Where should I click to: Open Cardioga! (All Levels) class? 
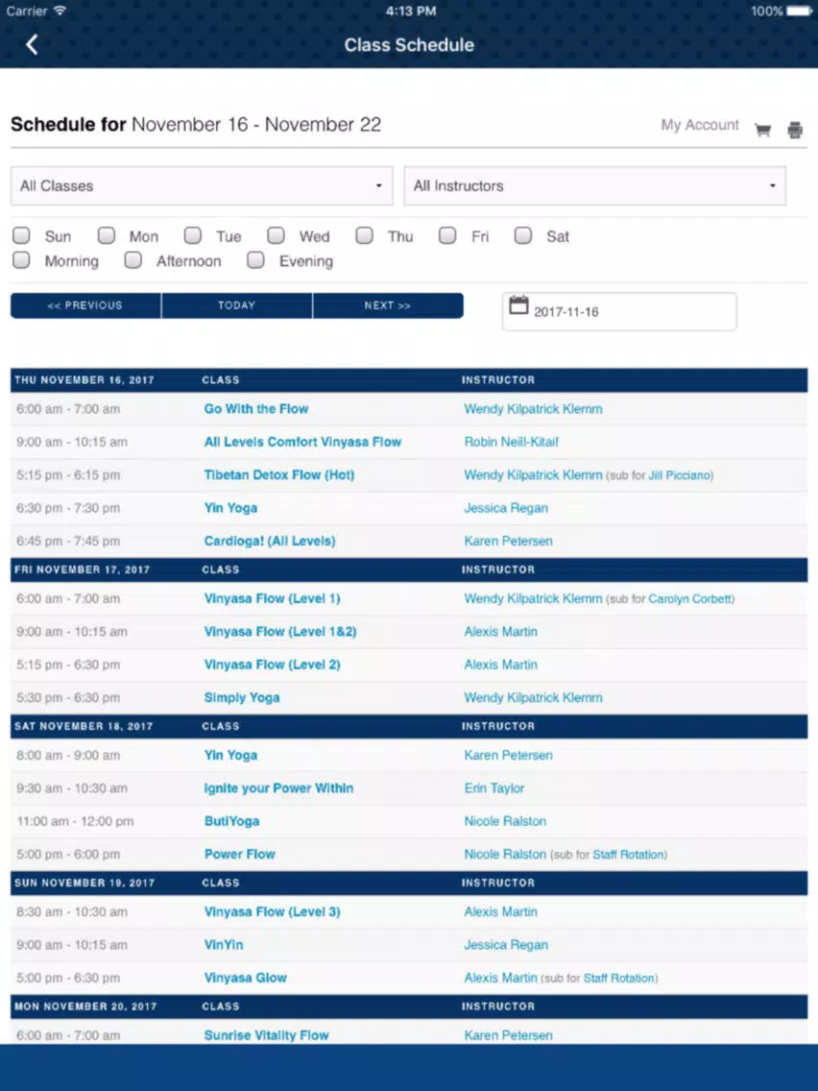tap(269, 542)
